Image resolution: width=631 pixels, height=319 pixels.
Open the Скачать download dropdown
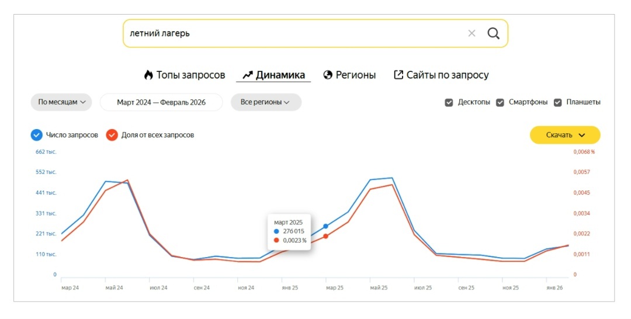pos(565,135)
